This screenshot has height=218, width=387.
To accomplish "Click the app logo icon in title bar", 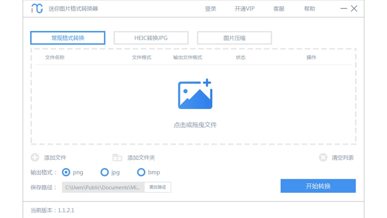I will [37, 9].
